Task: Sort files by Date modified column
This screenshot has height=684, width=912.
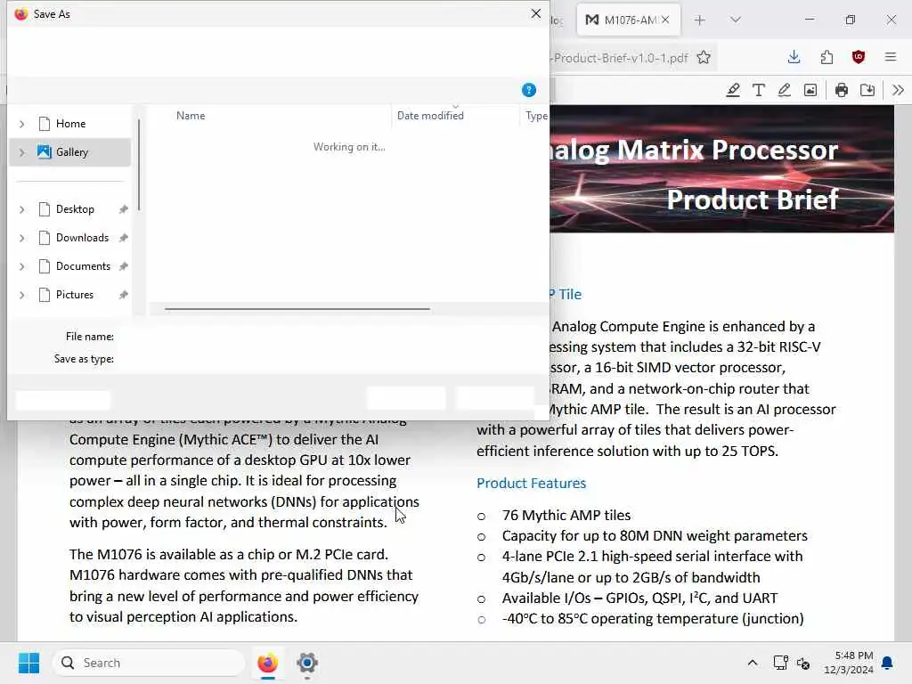Action: point(430,115)
